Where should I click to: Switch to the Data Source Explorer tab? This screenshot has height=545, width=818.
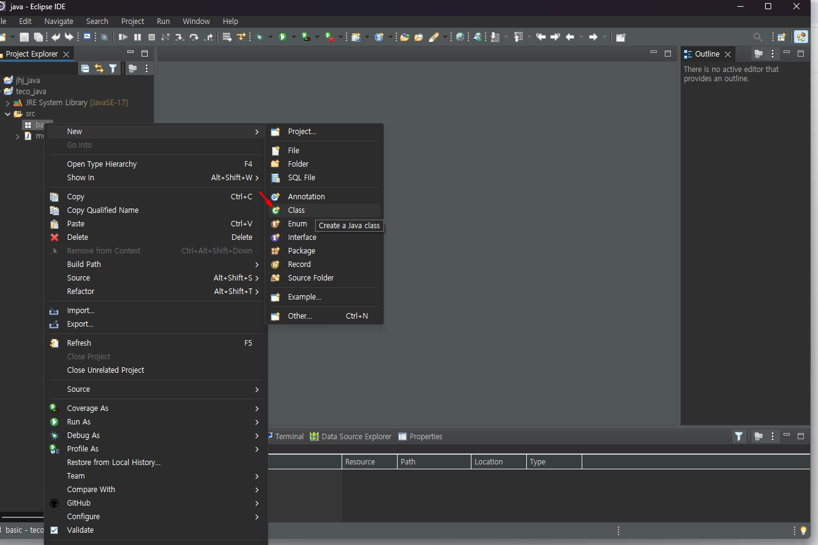[350, 437]
